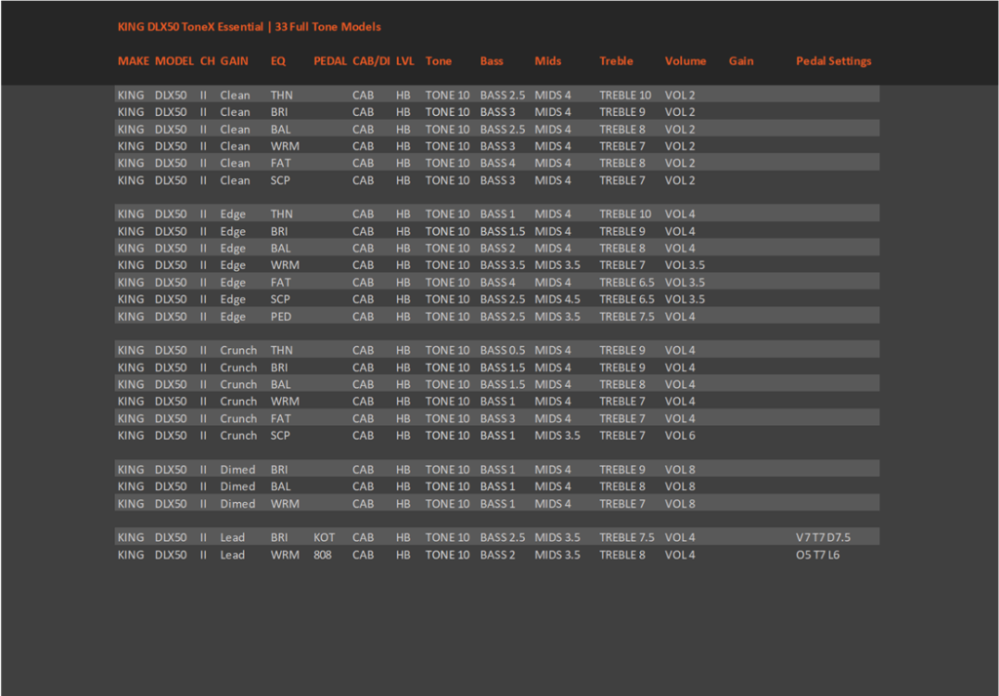999x696 pixels.
Task: Select the 808 pedal cell
Action: (x=322, y=555)
